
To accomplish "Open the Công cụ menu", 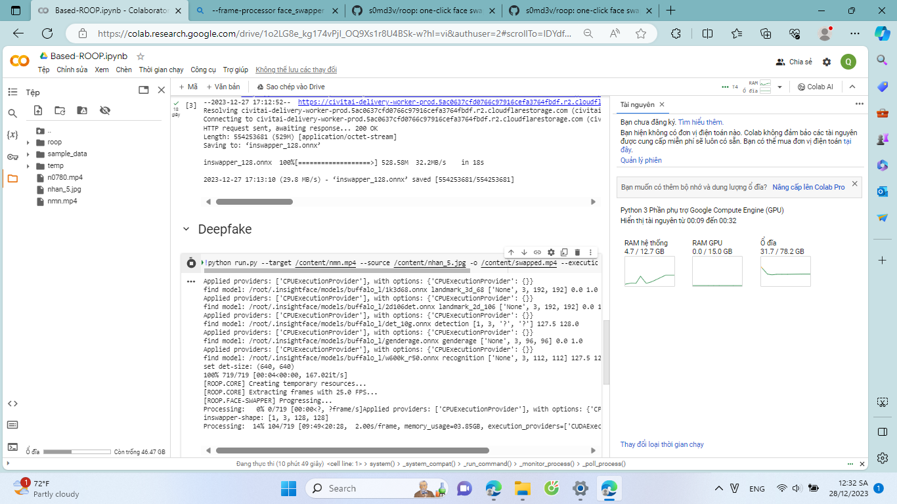I will click(x=203, y=70).
